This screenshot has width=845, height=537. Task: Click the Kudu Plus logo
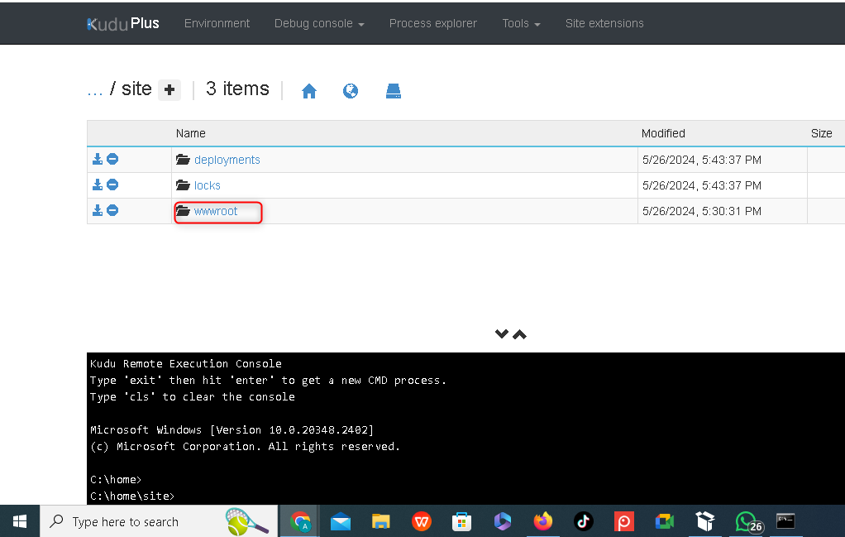(x=123, y=24)
